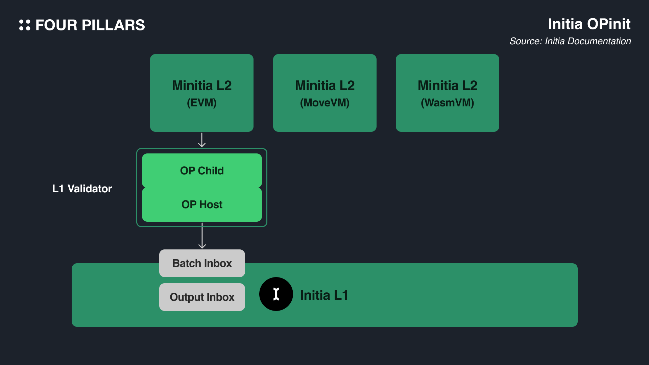Click the Output Inbox box

click(x=202, y=297)
